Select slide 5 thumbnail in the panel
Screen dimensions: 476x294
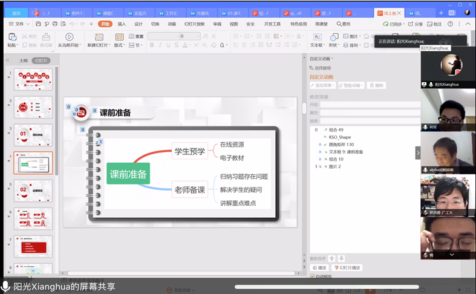point(33,190)
